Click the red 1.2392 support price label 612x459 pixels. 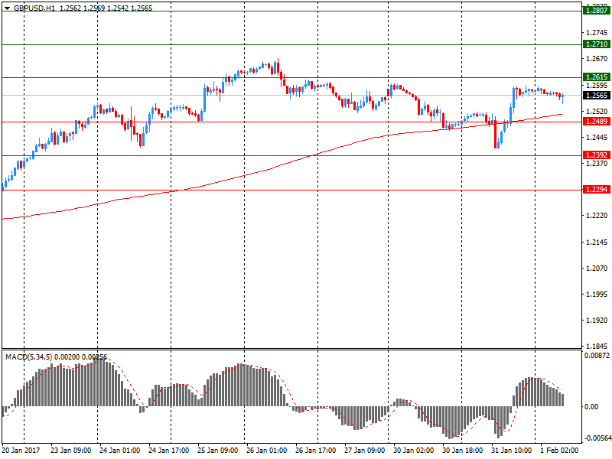point(597,155)
